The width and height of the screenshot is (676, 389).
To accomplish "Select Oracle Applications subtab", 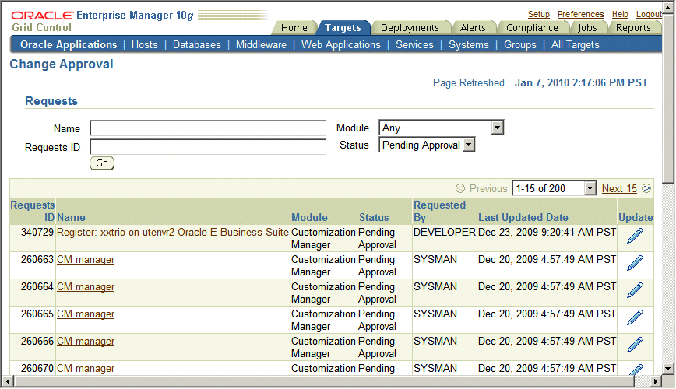I will pos(69,45).
